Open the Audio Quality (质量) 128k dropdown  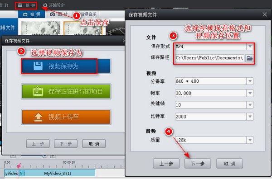coord(214,140)
